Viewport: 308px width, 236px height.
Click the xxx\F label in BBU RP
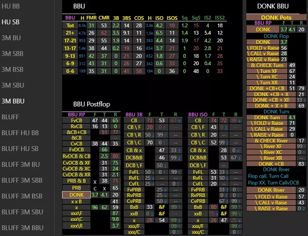[77, 214]
